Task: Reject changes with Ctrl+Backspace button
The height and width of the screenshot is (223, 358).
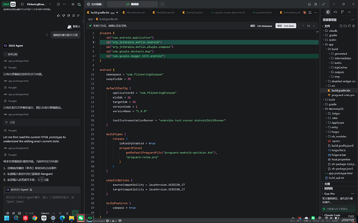Action: [261, 26]
